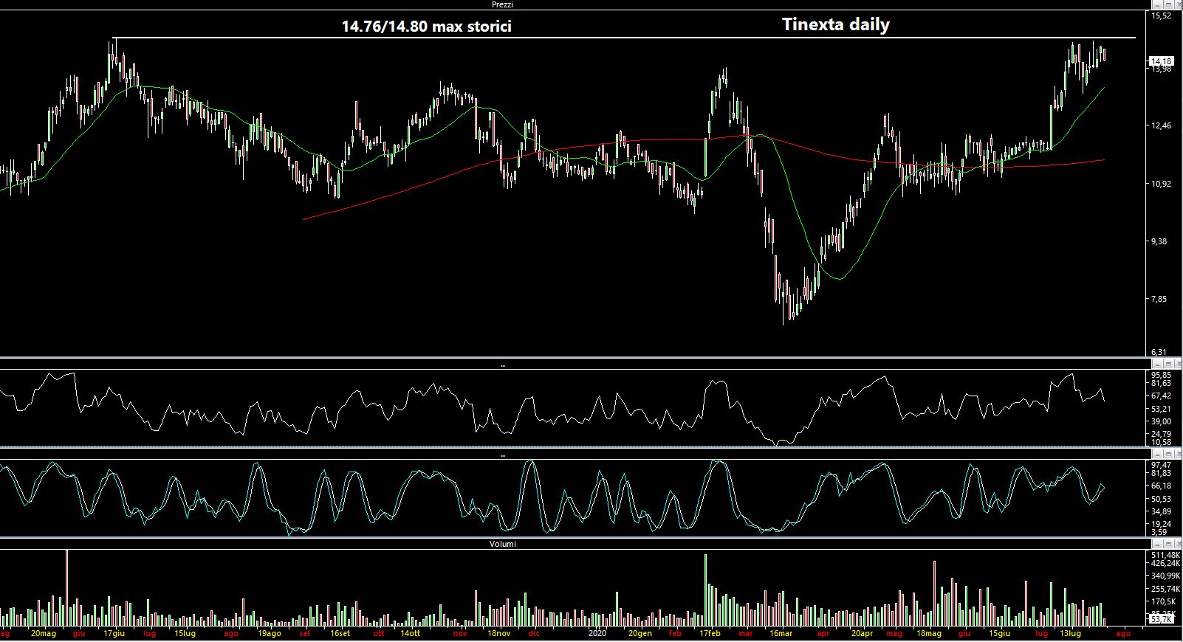Minimize the RSI panel below the price chart

click(1156, 365)
